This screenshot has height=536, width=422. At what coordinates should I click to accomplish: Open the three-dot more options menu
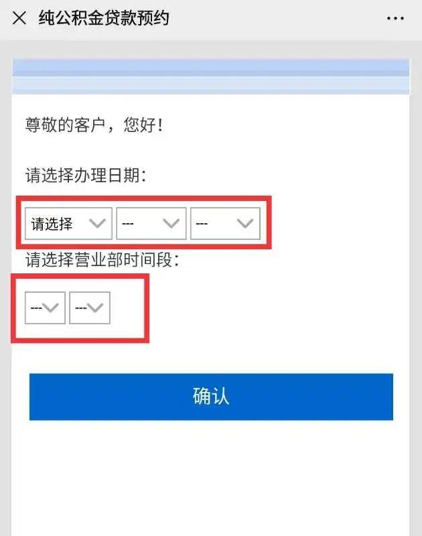pos(395,18)
